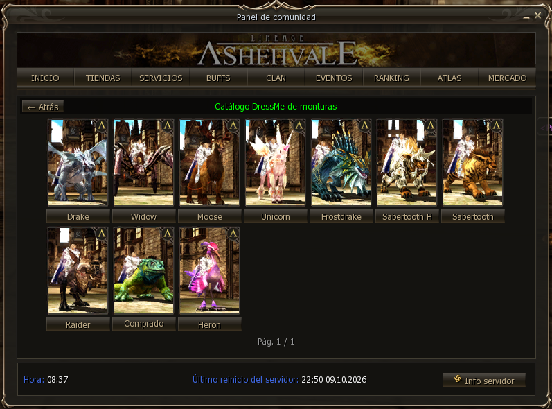This screenshot has height=409, width=552.
Task: Click the Último reinicio del servidor text
Action: point(280,380)
